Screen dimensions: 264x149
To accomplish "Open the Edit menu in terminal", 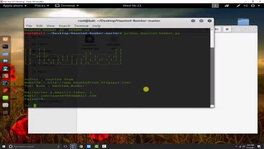I will tap(40, 26).
